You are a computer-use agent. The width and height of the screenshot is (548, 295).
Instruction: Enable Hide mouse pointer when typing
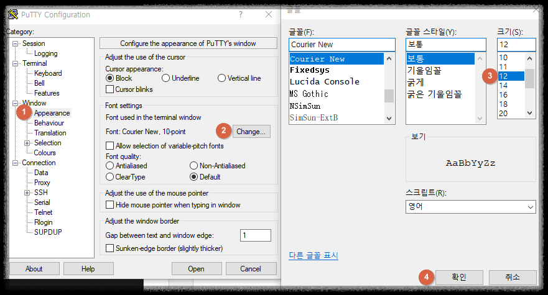coord(109,204)
